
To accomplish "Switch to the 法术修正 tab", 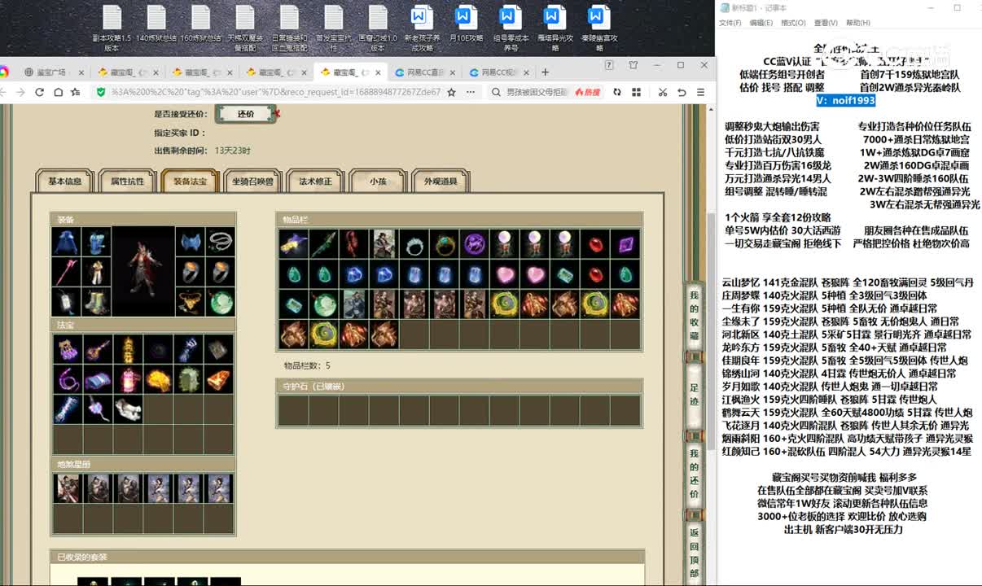I will (x=315, y=181).
